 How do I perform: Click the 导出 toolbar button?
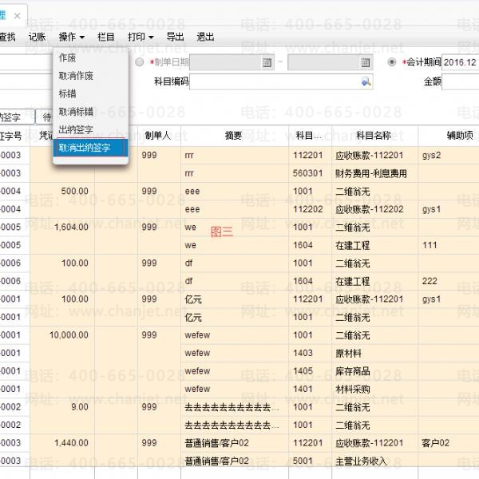(175, 37)
